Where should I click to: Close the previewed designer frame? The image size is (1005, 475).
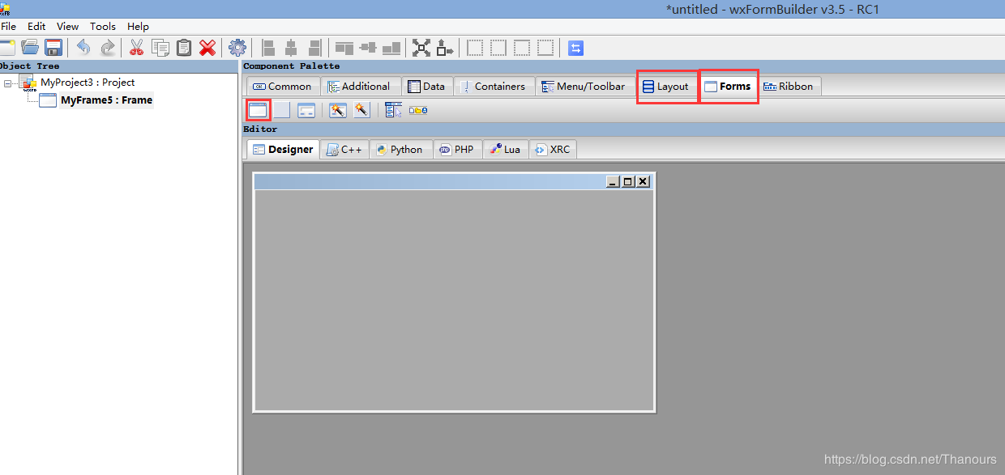(x=643, y=182)
